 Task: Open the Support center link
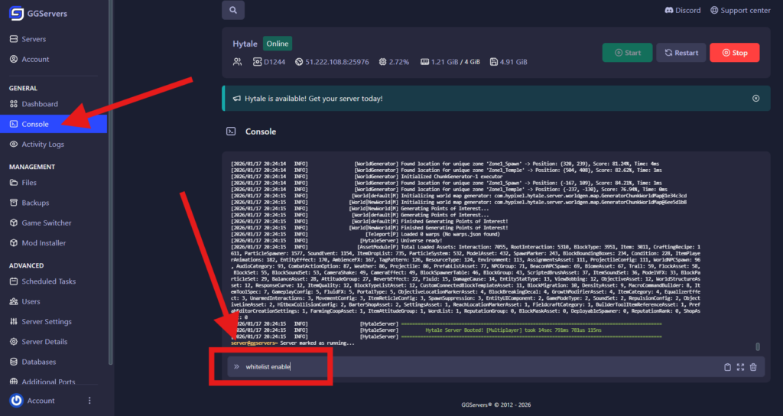click(x=740, y=11)
